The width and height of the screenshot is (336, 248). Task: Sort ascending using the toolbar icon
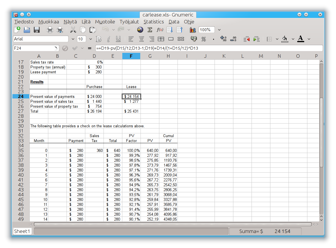coord(170,30)
